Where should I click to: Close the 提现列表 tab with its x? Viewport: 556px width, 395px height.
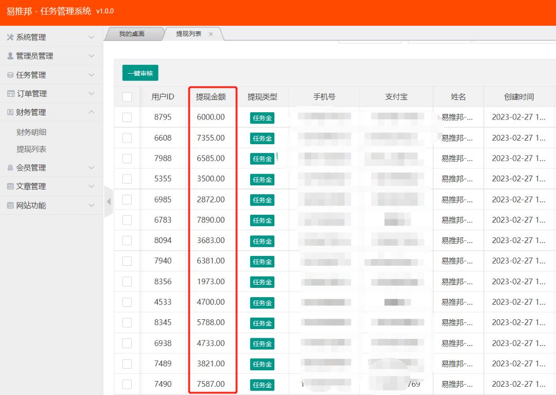click(x=211, y=33)
